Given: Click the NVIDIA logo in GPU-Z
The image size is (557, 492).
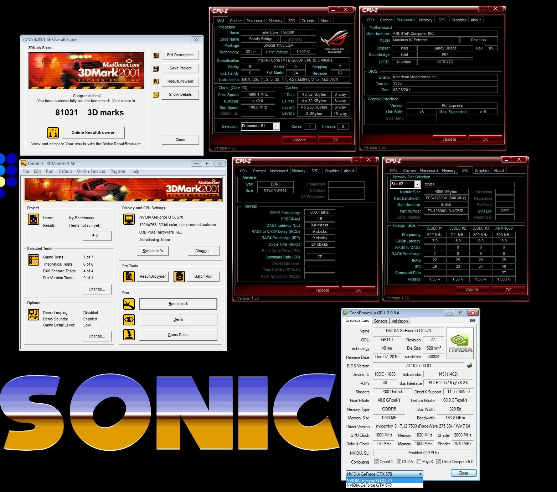Looking at the screenshot, I should (x=460, y=344).
